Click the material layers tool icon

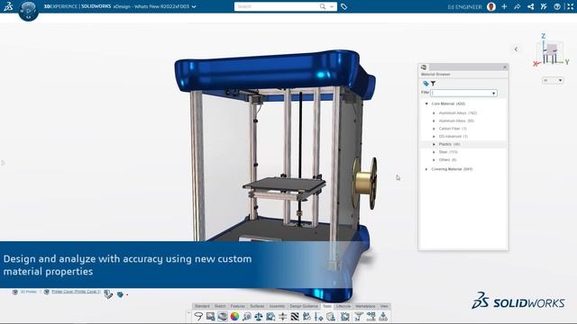[223, 316]
